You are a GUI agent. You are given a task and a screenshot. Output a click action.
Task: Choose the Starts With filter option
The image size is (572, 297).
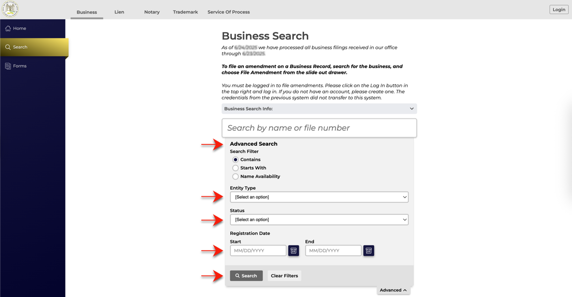(236, 168)
